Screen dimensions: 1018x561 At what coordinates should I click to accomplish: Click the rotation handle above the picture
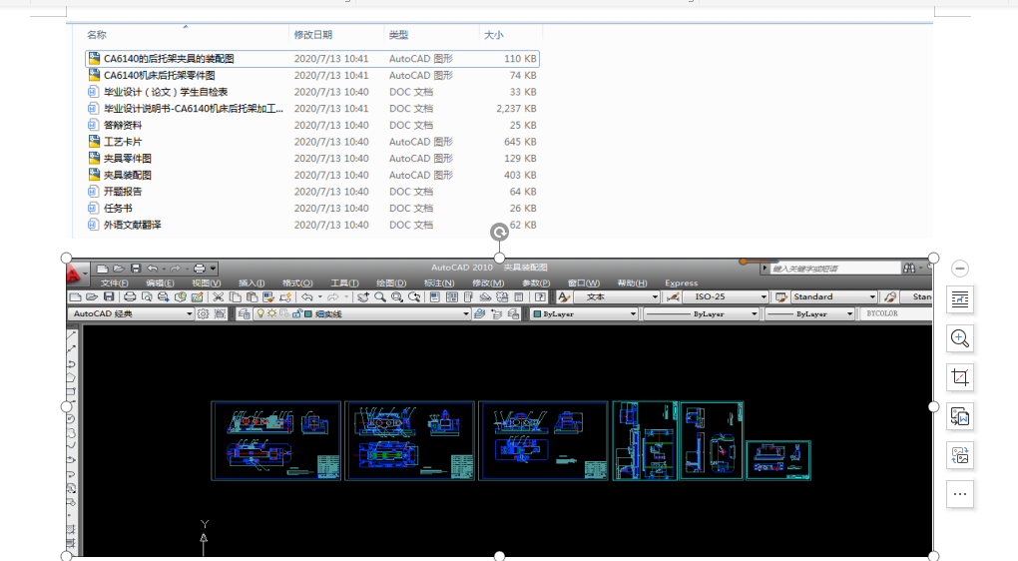[499, 233]
